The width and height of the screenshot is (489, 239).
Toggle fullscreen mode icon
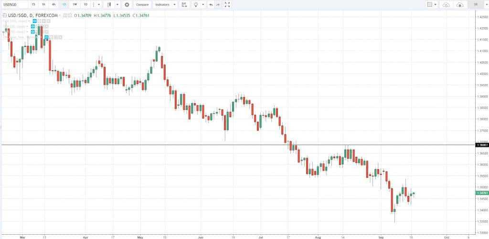(x=227, y=4)
